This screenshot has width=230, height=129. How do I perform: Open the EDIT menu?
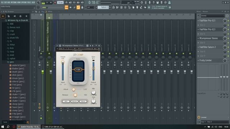tap(6, 3)
